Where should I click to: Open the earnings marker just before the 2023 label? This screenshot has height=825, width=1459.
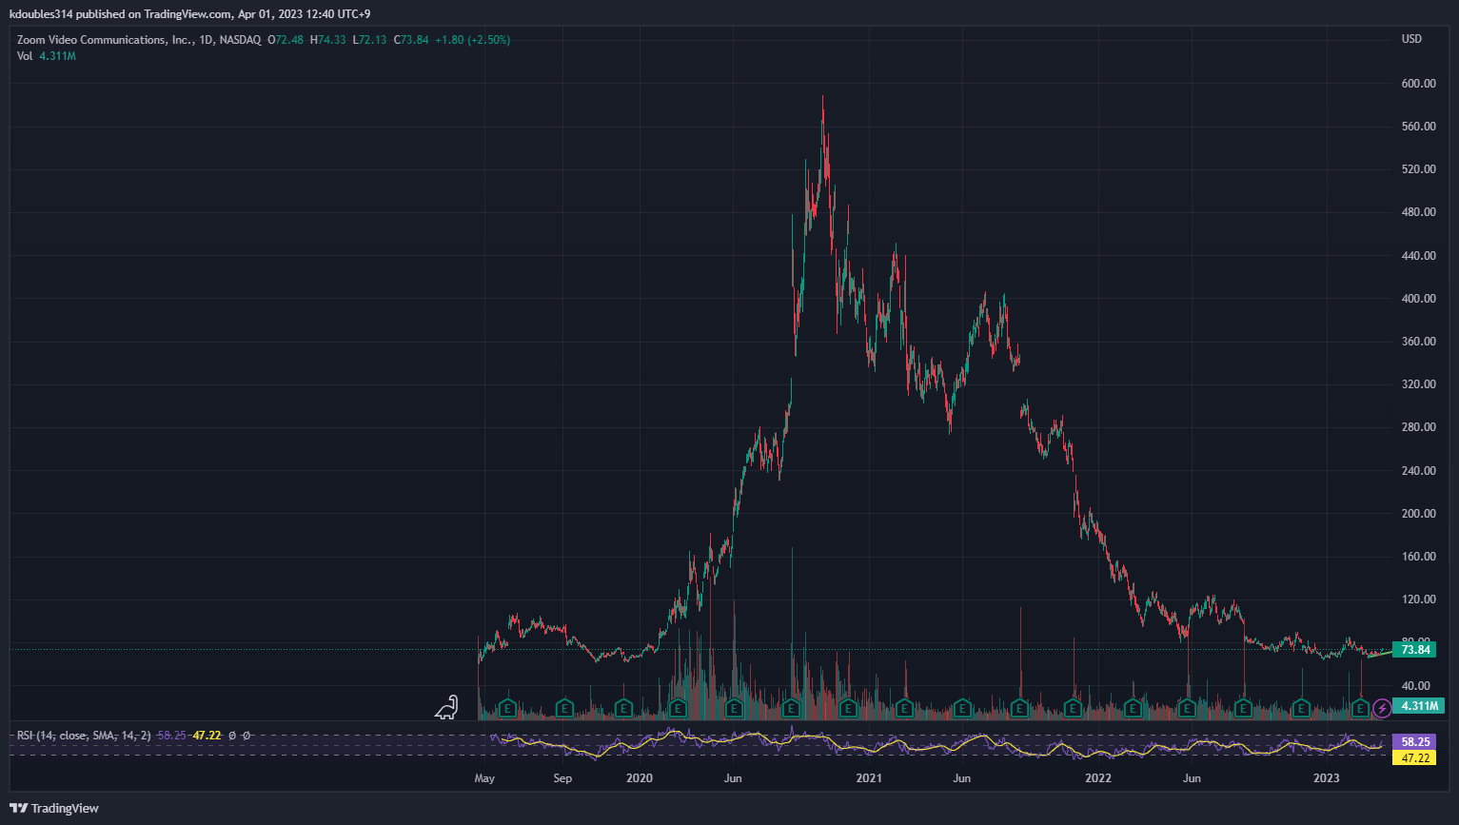[x=1301, y=708]
